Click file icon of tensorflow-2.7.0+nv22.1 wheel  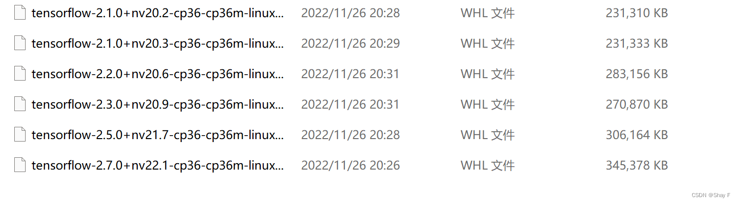(x=20, y=165)
